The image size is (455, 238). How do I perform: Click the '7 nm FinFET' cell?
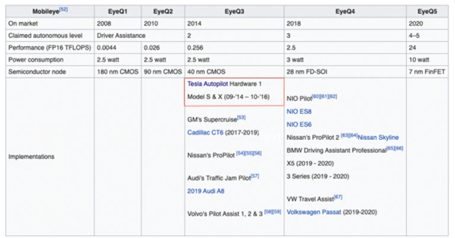click(x=427, y=72)
